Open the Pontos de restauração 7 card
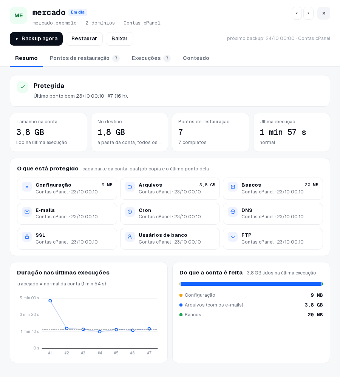 [x=210, y=132]
